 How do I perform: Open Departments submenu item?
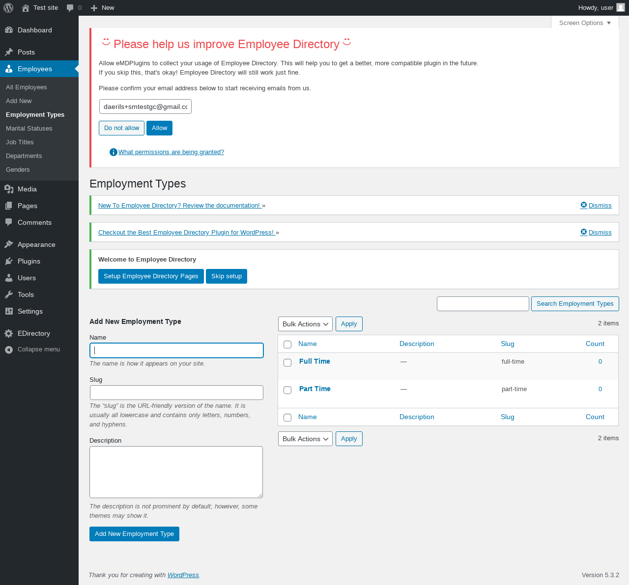point(24,156)
